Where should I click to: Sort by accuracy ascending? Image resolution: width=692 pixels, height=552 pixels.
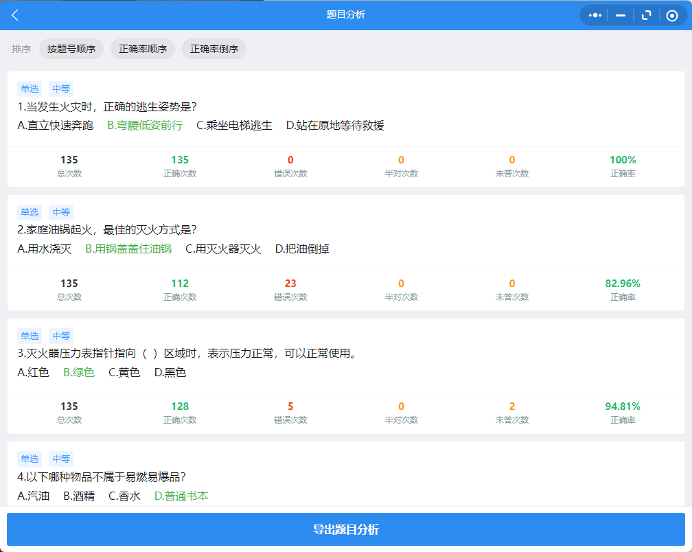point(143,49)
